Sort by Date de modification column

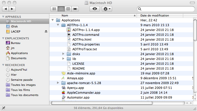pos(160,15)
